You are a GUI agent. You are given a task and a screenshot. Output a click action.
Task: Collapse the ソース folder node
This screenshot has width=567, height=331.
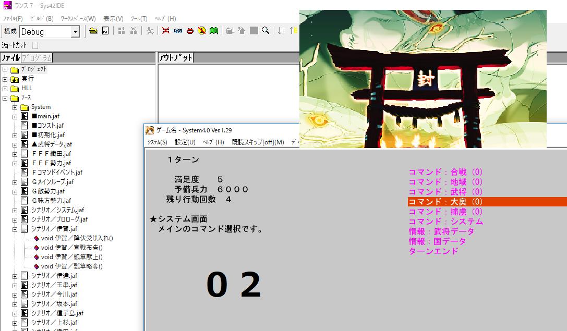tap(5, 98)
